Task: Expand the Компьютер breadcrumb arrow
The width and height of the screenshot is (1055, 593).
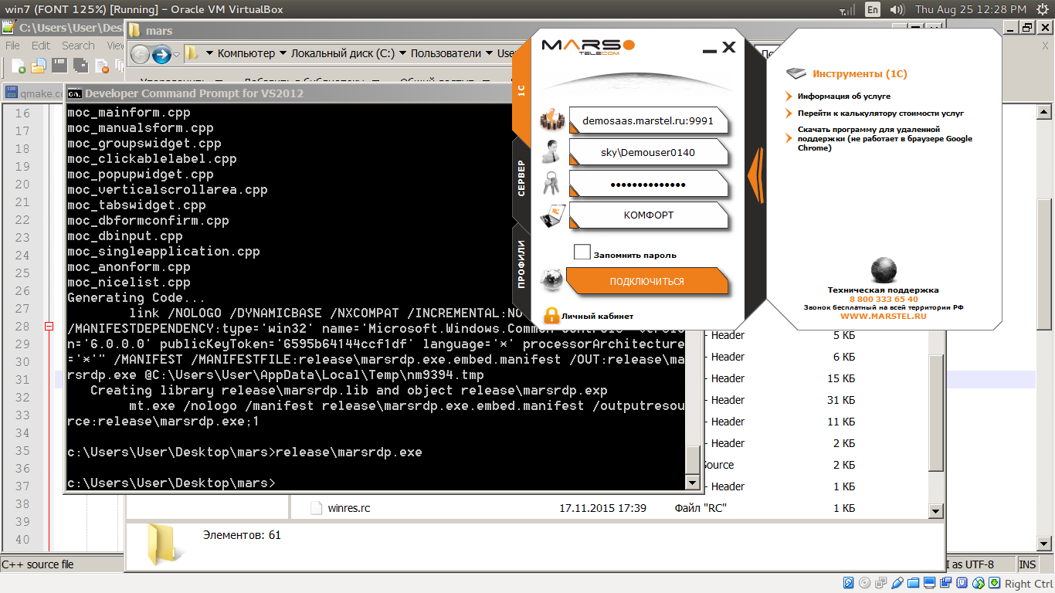Action: tap(283, 54)
